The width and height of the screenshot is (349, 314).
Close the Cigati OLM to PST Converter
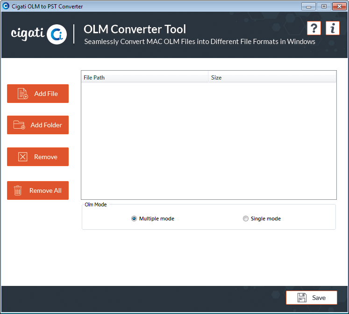coord(339,7)
